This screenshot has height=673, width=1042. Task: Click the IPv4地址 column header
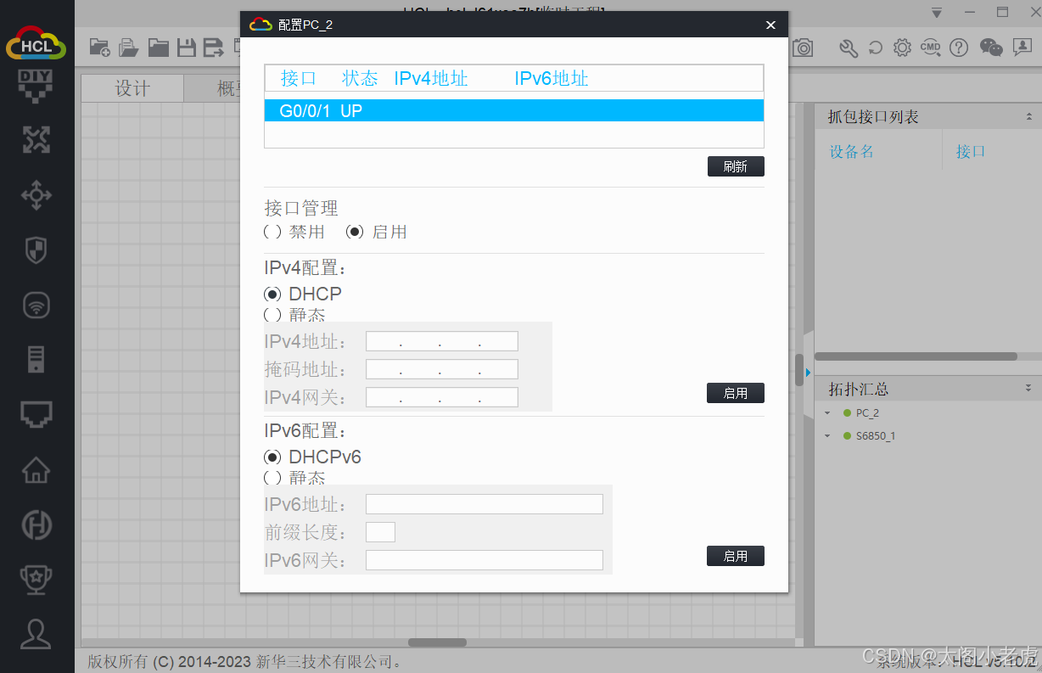click(431, 79)
